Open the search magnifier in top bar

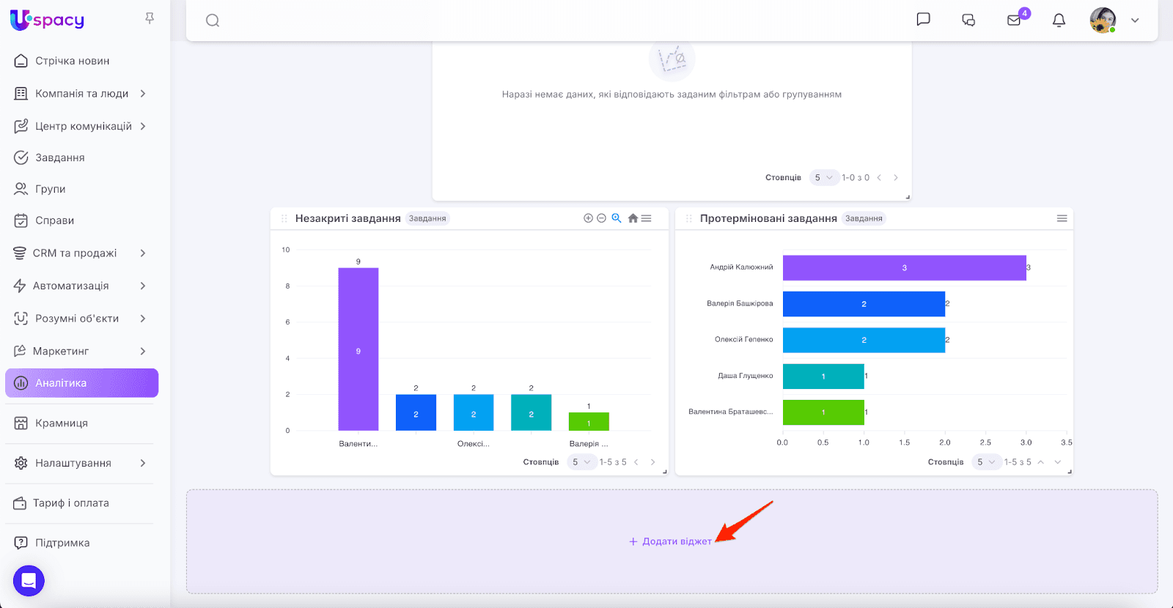[x=213, y=21]
